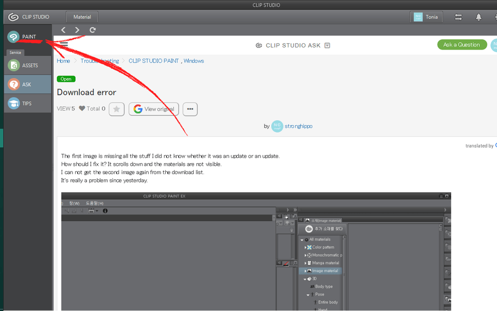Open the ASK service
The image size is (497, 311).
click(x=27, y=85)
